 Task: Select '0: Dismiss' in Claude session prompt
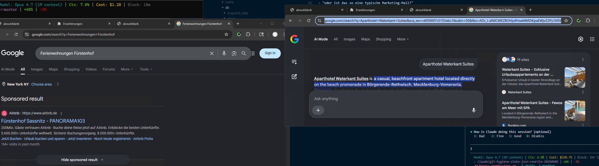point(535,136)
